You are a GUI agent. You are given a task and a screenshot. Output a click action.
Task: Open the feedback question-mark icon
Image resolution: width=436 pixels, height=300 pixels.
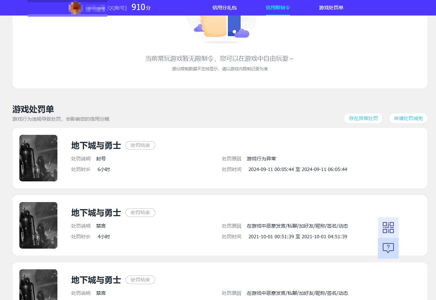tap(388, 248)
